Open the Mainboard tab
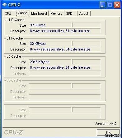 coord(39,13)
